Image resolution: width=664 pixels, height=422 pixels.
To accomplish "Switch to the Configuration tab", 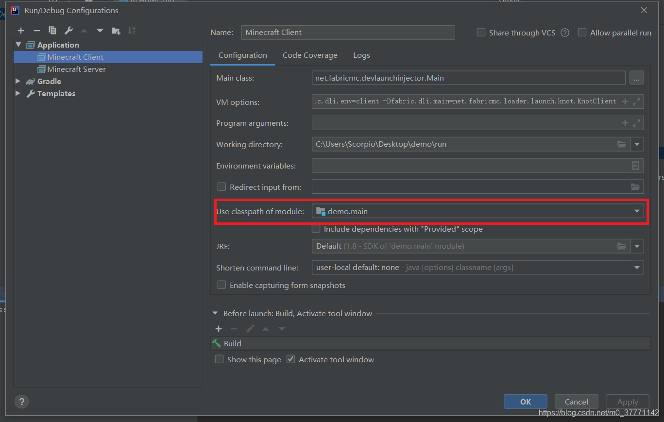I will [243, 55].
